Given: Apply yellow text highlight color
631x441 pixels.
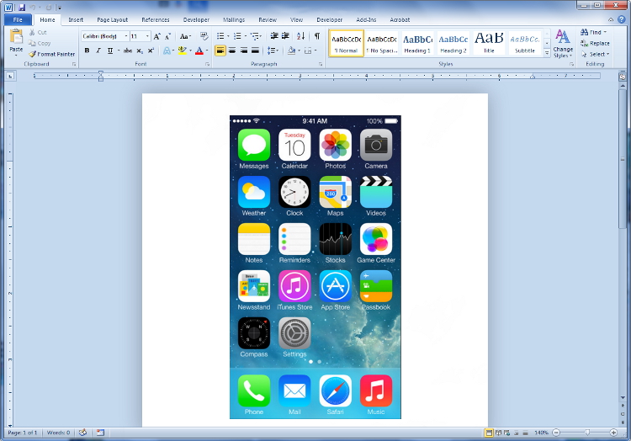Looking at the screenshot, I should point(183,50).
